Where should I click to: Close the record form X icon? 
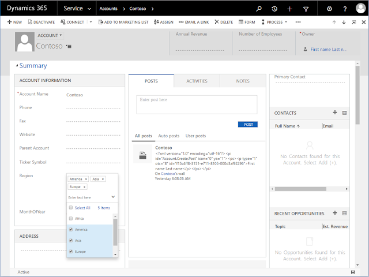pos(364,22)
